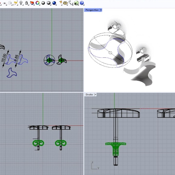This screenshot has height=175, width=175.
Task: Select the blue Rendered sphere icon
Action: (x=54, y=3)
